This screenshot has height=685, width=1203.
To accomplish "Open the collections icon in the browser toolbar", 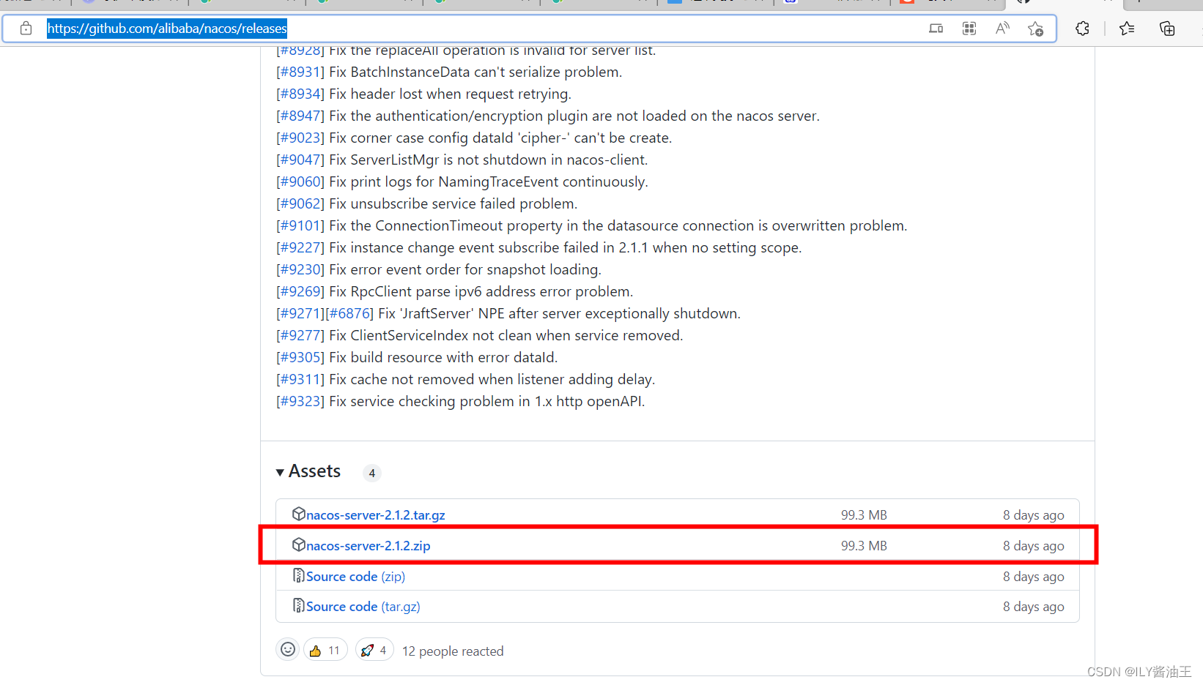I will [1167, 29].
